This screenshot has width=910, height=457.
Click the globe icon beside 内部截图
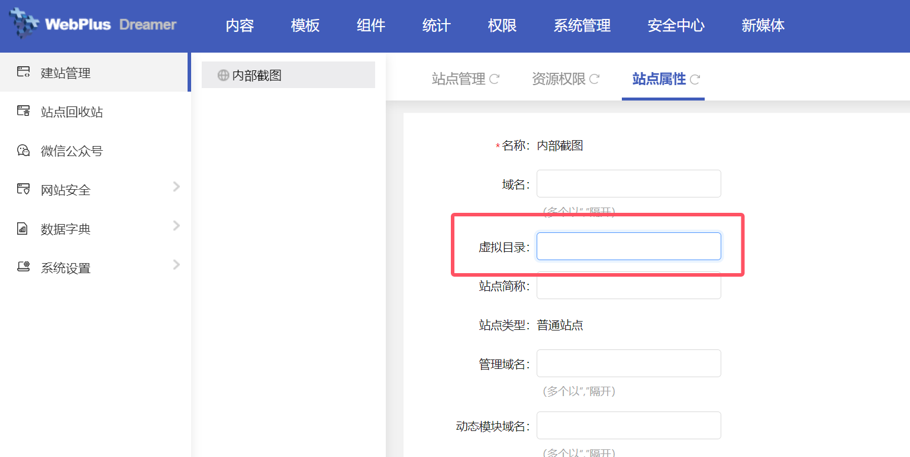[x=223, y=75]
